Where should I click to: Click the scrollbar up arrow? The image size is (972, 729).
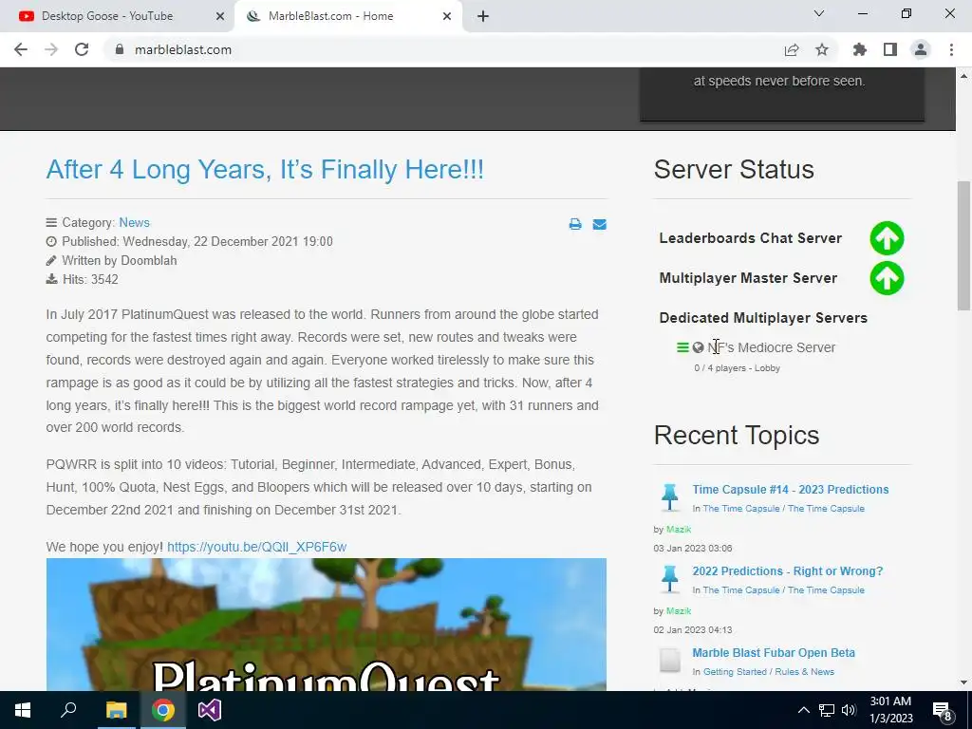tap(963, 76)
